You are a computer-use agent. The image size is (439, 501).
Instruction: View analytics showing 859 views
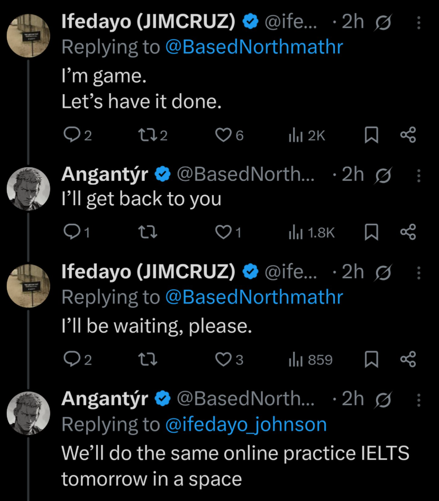pos(311,360)
